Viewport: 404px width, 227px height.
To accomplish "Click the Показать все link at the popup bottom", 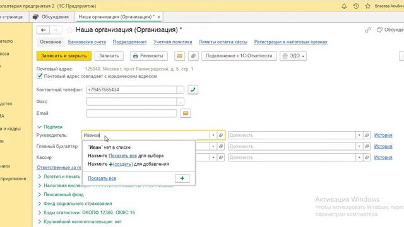I will click(x=102, y=178).
